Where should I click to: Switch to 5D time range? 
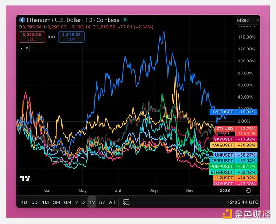(x=35, y=202)
